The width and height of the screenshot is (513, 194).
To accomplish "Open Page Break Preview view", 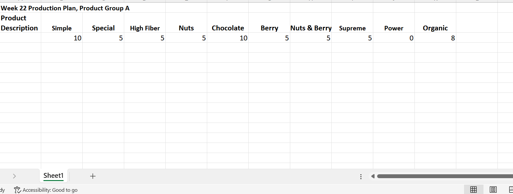I will point(511,190).
